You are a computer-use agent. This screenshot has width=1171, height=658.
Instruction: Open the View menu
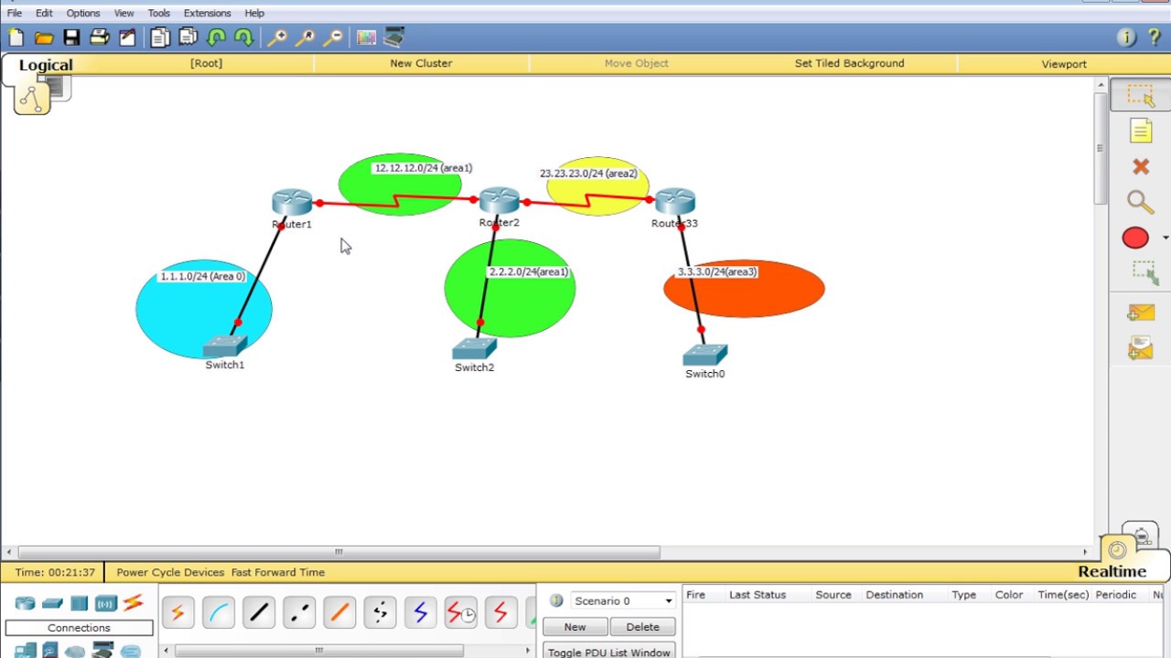click(124, 13)
